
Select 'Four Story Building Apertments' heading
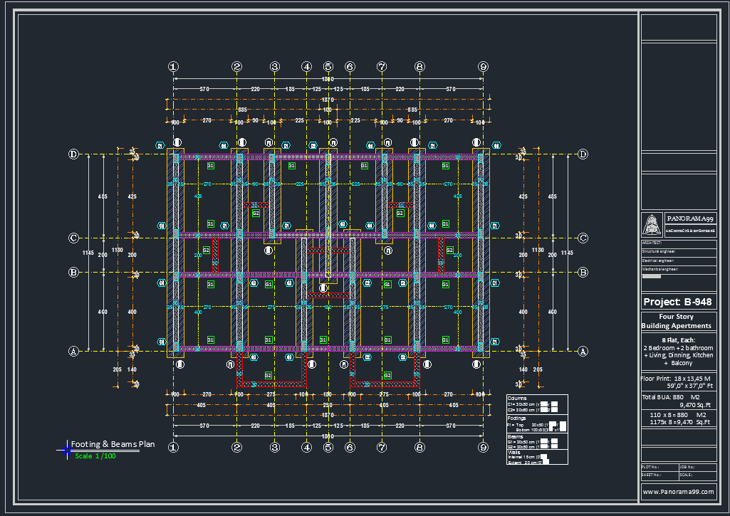(x=677, y=321)
